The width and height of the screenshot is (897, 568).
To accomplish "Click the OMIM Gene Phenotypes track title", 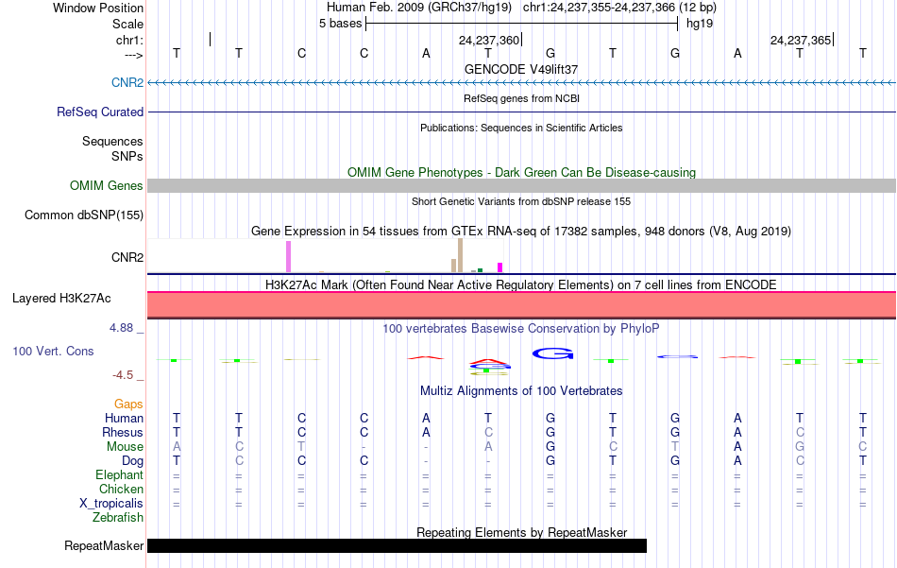I will click(x=521, y=172).
